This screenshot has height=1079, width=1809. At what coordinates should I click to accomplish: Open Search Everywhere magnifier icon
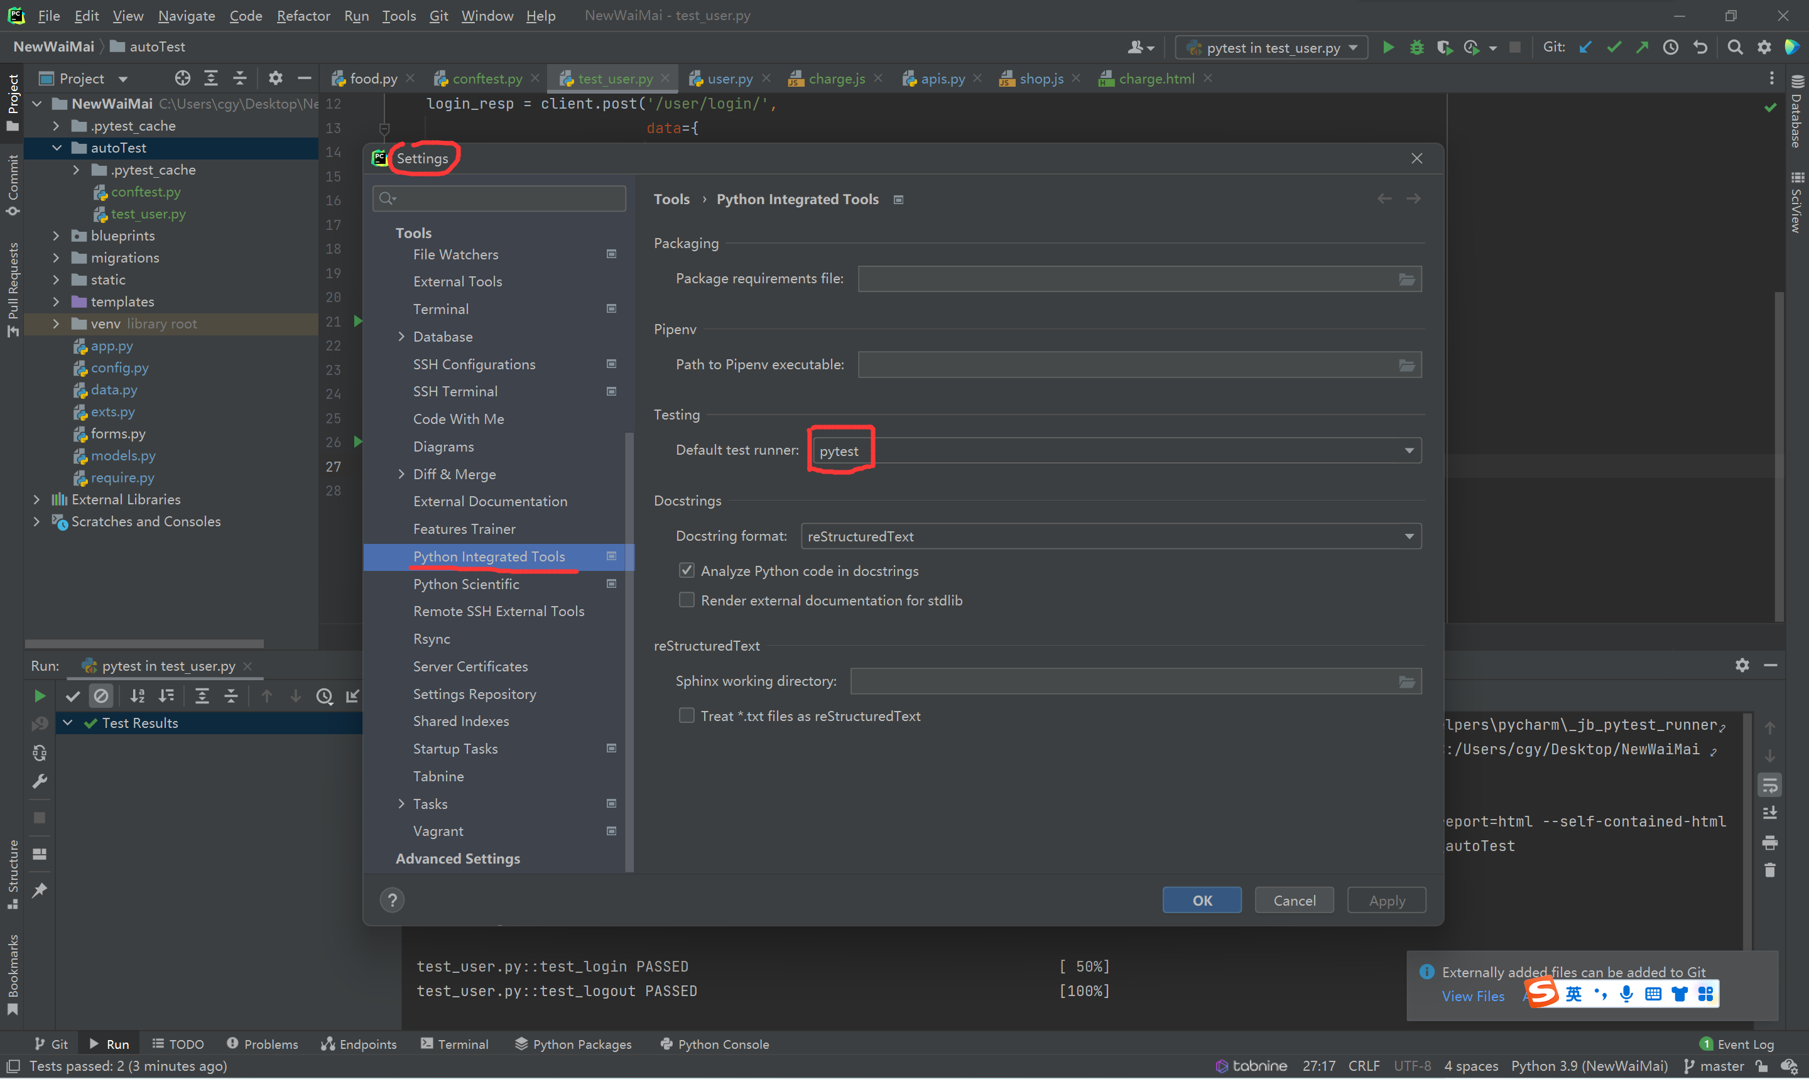[1735, 47]
